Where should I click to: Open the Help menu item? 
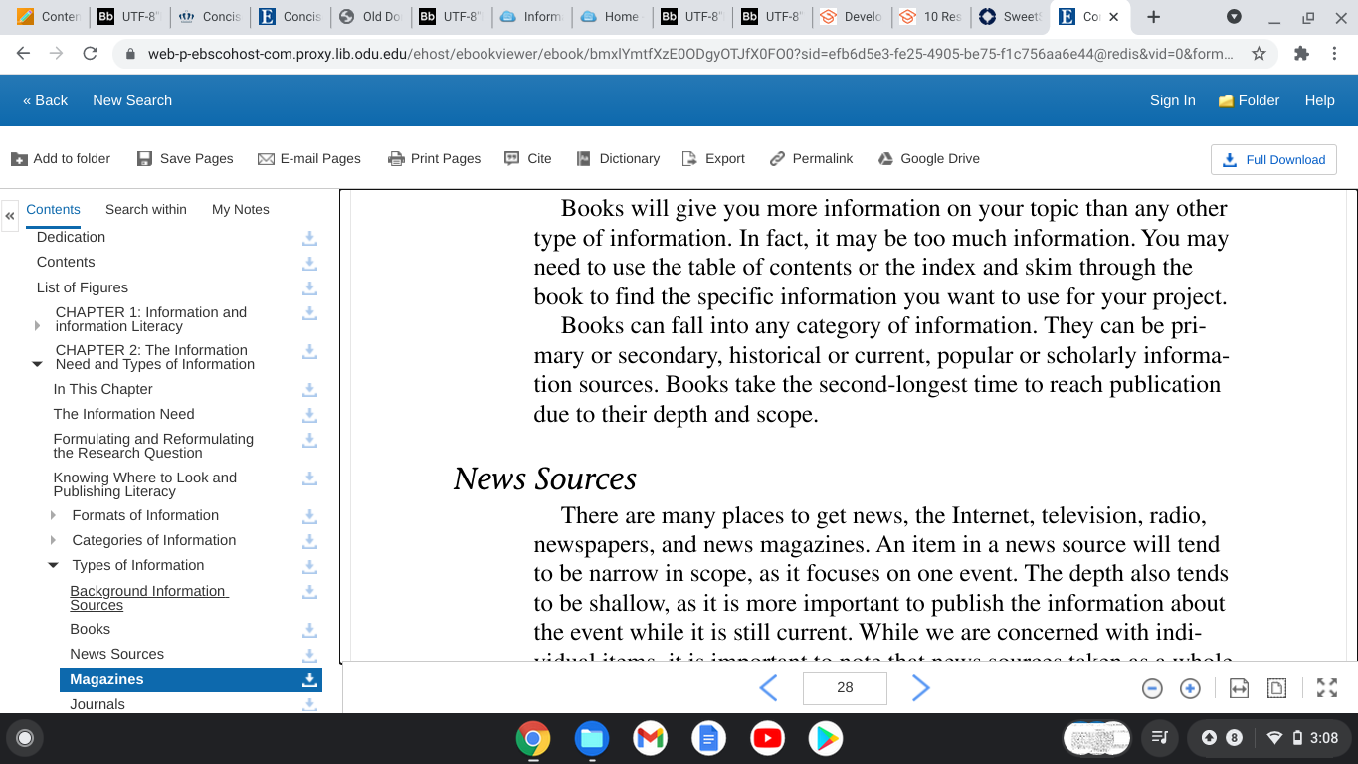pyautogui.click(x=1319, y=100)
